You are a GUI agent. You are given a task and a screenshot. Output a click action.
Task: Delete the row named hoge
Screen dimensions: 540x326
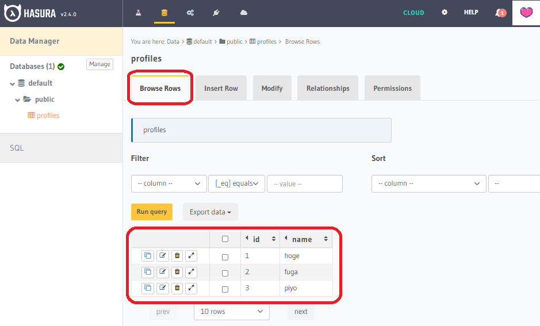click(x=177, y=256)
